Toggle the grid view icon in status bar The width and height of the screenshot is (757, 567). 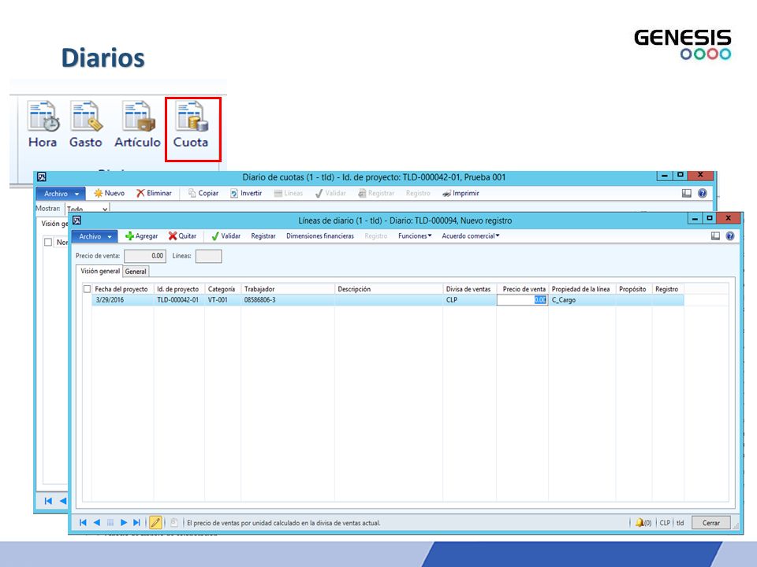click(110, 523)
